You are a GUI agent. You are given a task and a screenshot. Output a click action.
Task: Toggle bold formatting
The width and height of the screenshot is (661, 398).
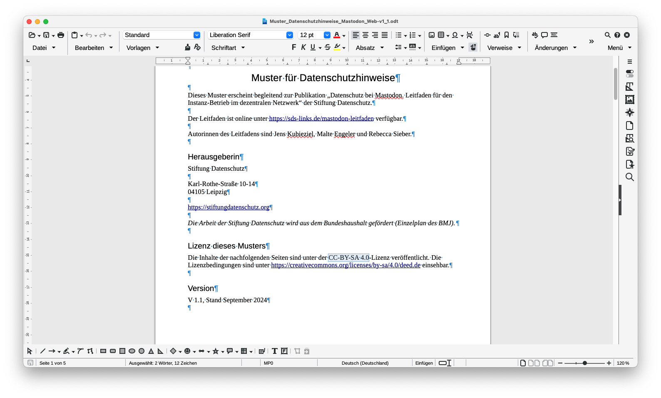pyautogui.click(x=294, y=47)
